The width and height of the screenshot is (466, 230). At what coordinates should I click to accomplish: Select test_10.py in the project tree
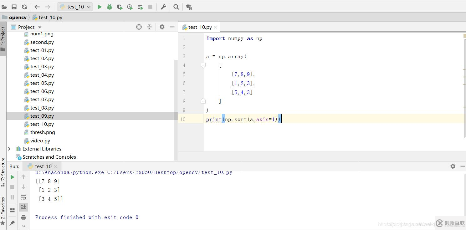[42, 124]
